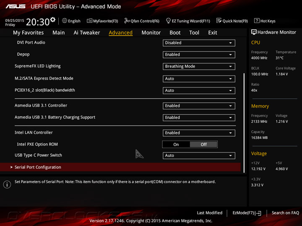
Task: Click the info icon beside help text
Action: (x=7, y=185)
